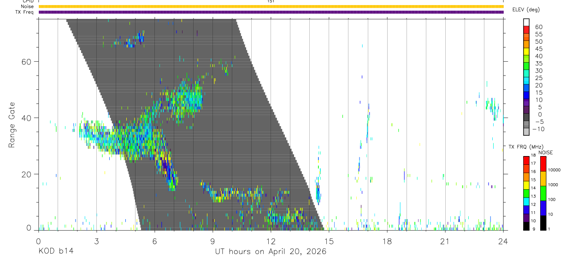Click the 60 label on the Range Gate axis
The height and width of the screenshot is (261, 566).
(x=26, y=62)
